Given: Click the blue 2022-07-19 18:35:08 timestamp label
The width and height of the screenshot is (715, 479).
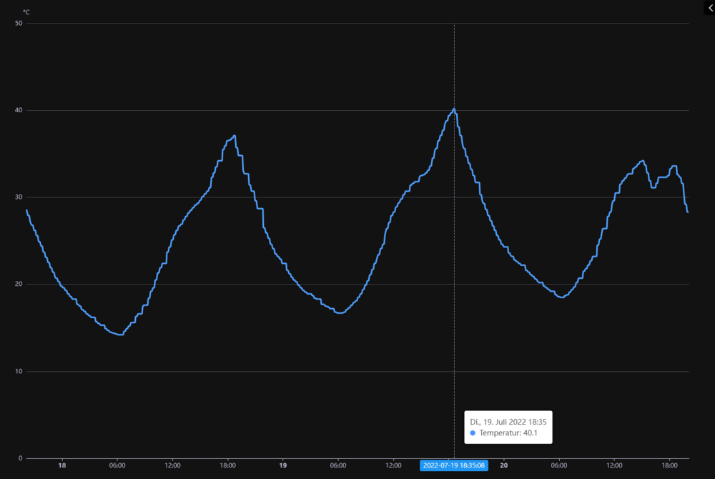Looking at the screenshot, I should point(454,465).
